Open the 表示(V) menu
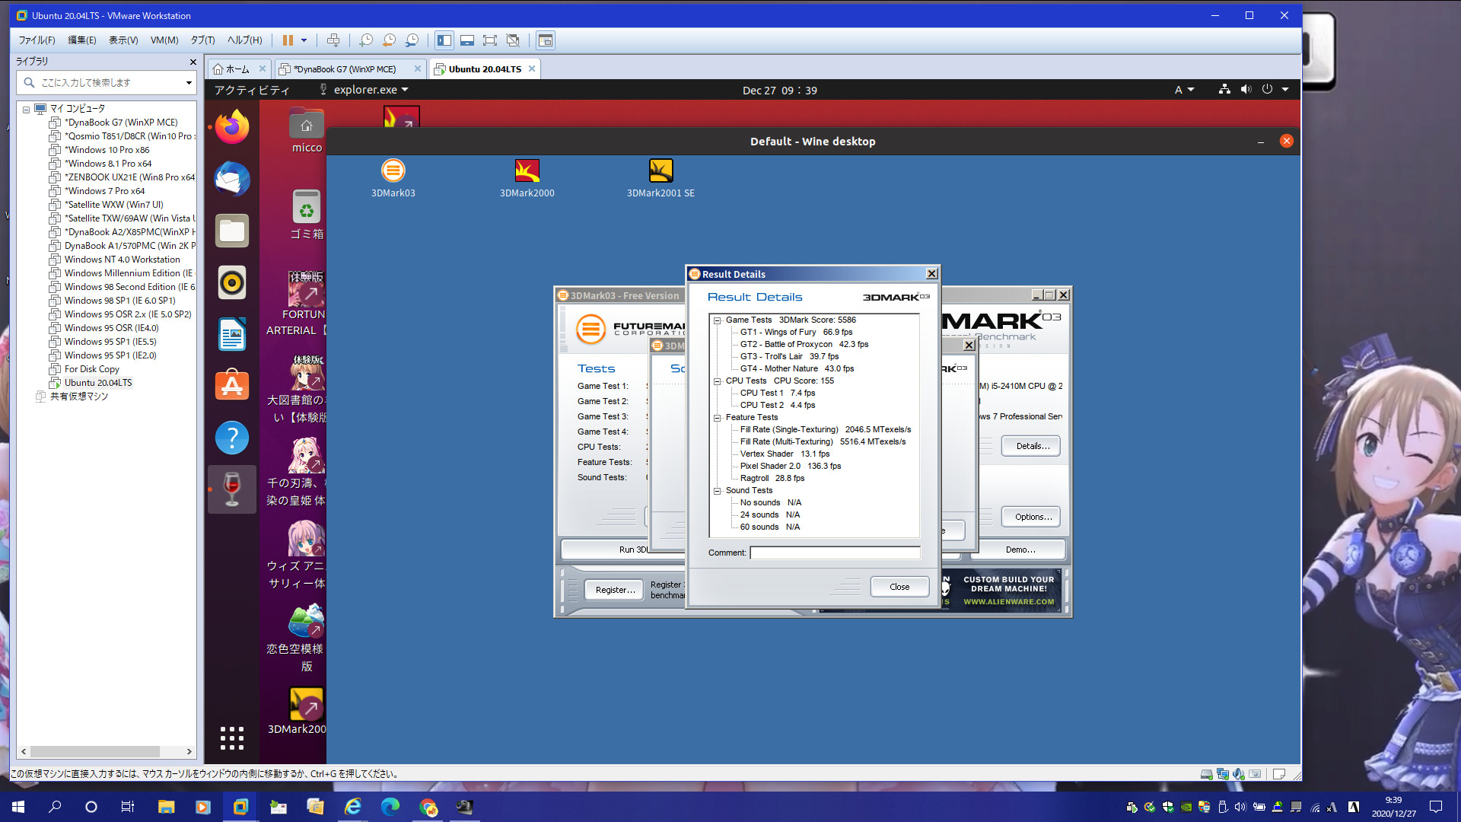 [123, 40]
